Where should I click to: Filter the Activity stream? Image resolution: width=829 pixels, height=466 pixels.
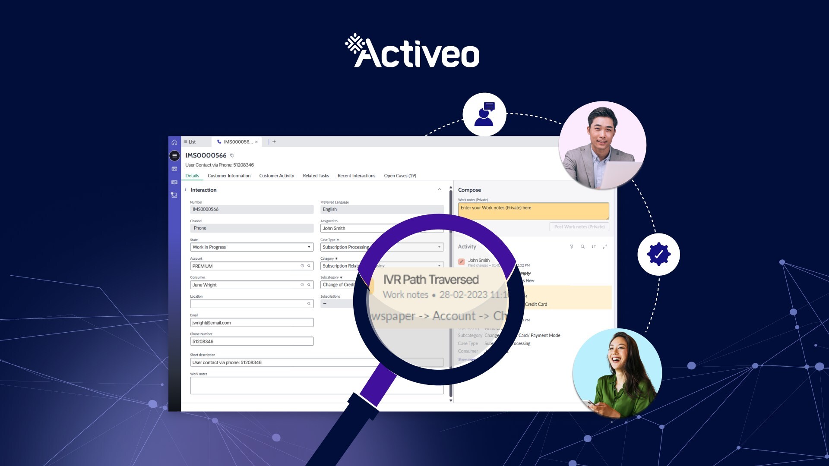pyautogui.click(x=572, y=247)
